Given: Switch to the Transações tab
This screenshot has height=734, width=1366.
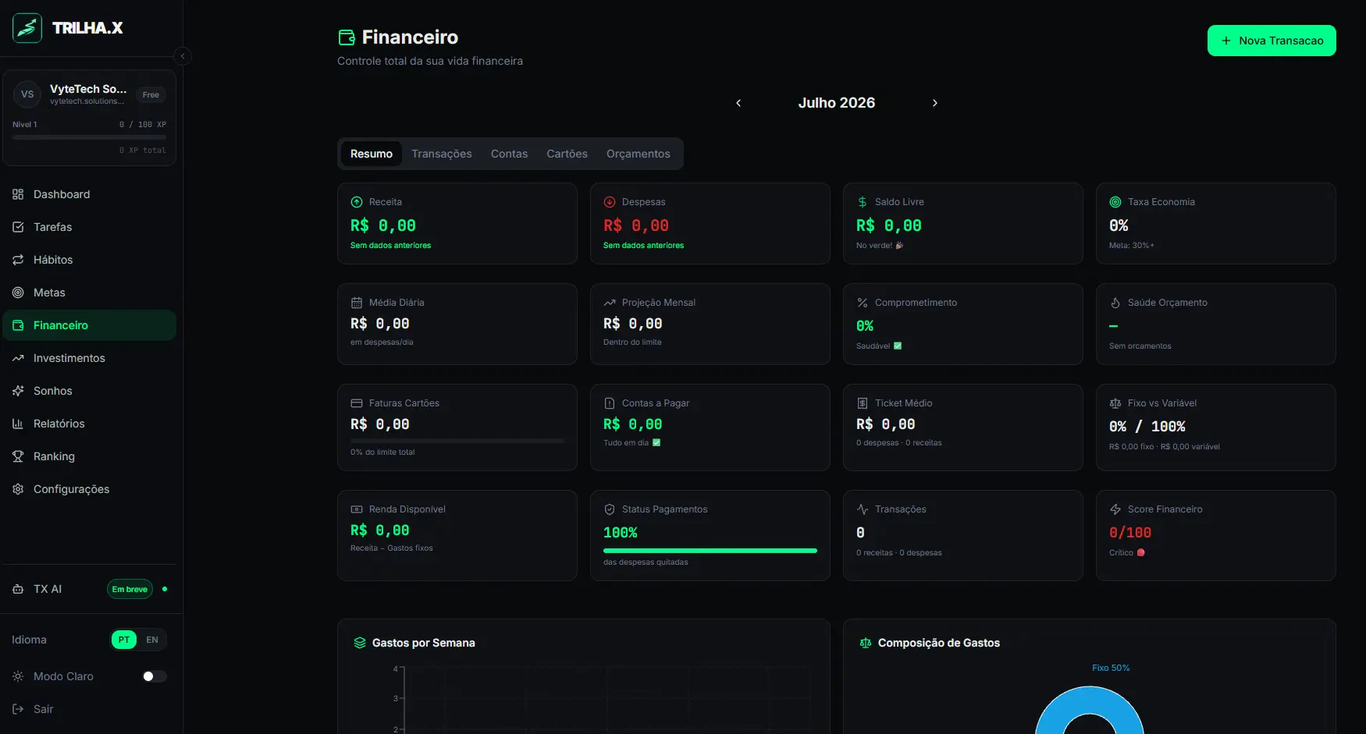Looking at the screenshot, I should pyautogui.click(x=442, y=154).
